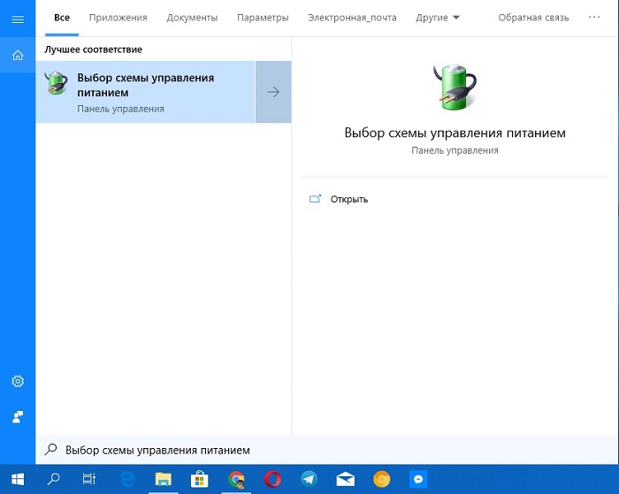Click Панель управления under preview title
The width and height of the screenshot is (619, 494).
click(x=455, y=150)
